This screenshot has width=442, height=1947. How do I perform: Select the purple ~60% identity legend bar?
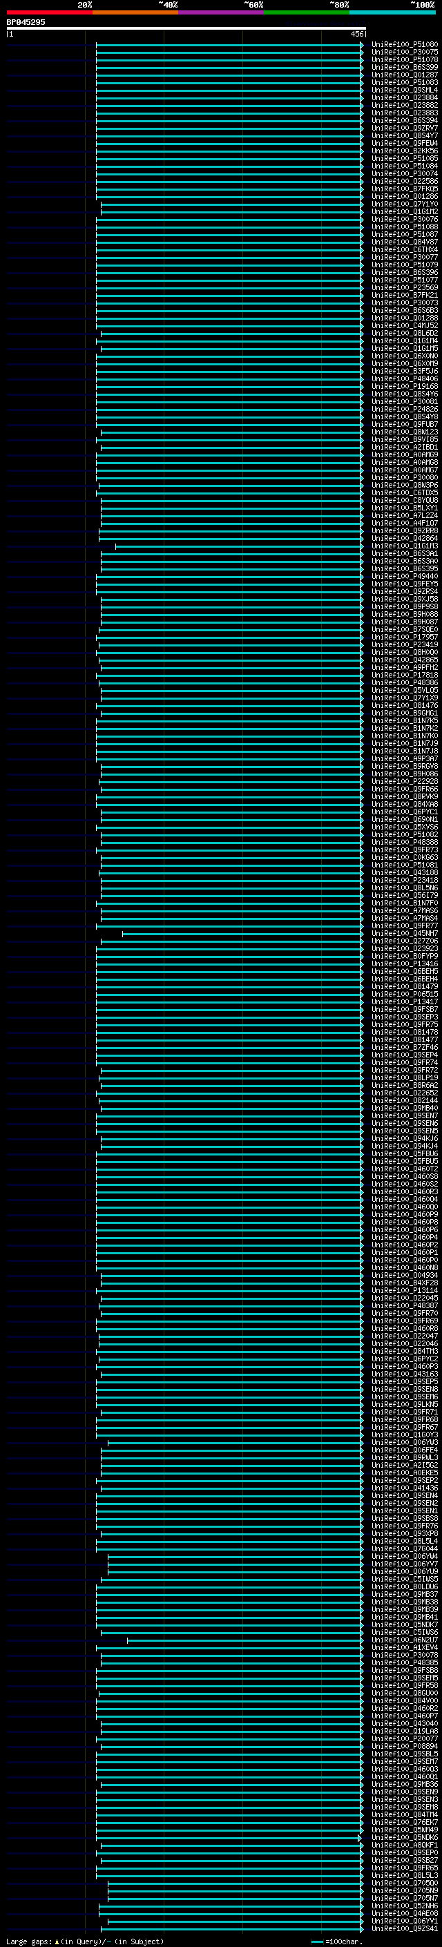click(x=220, y=12)
